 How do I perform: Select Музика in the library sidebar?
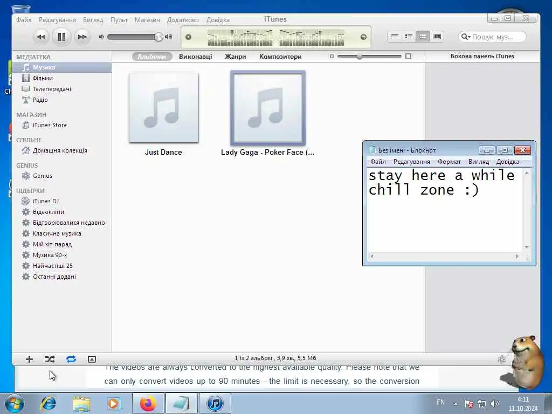click(x=61, y=67)
